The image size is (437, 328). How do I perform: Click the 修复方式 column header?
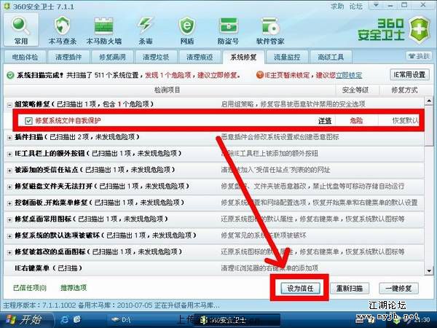[405, 90]
